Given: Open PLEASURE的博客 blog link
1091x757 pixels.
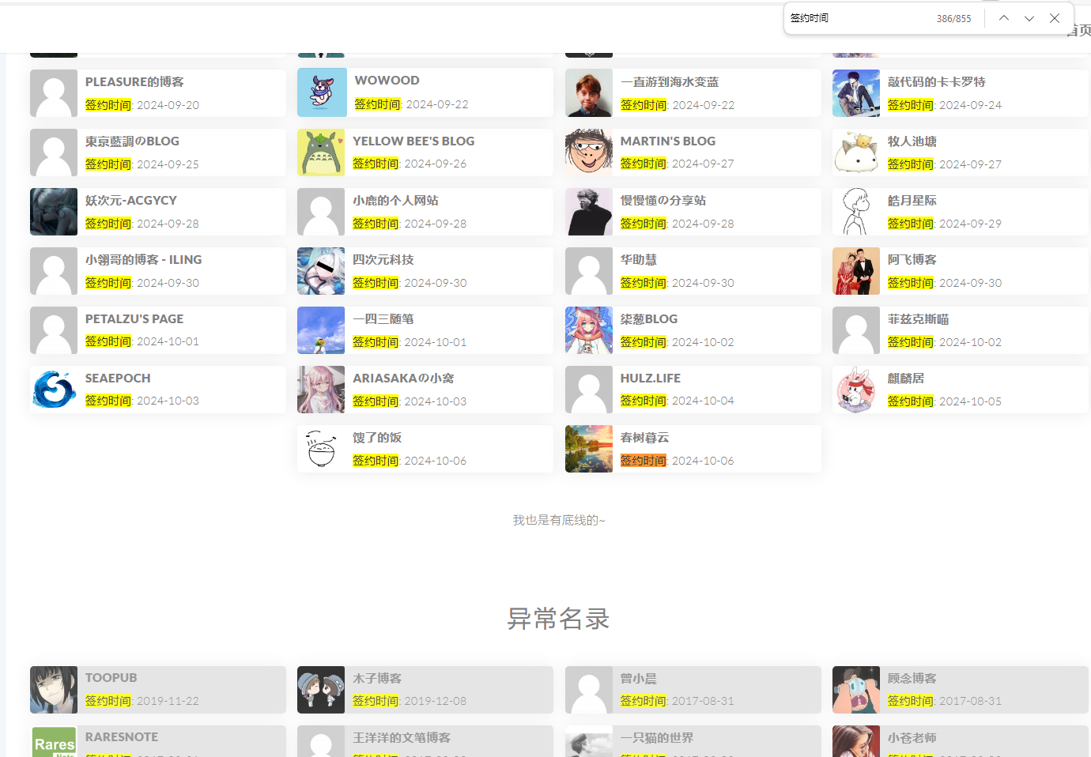Looking at the screenshot, I should click(x=134, y=82).
